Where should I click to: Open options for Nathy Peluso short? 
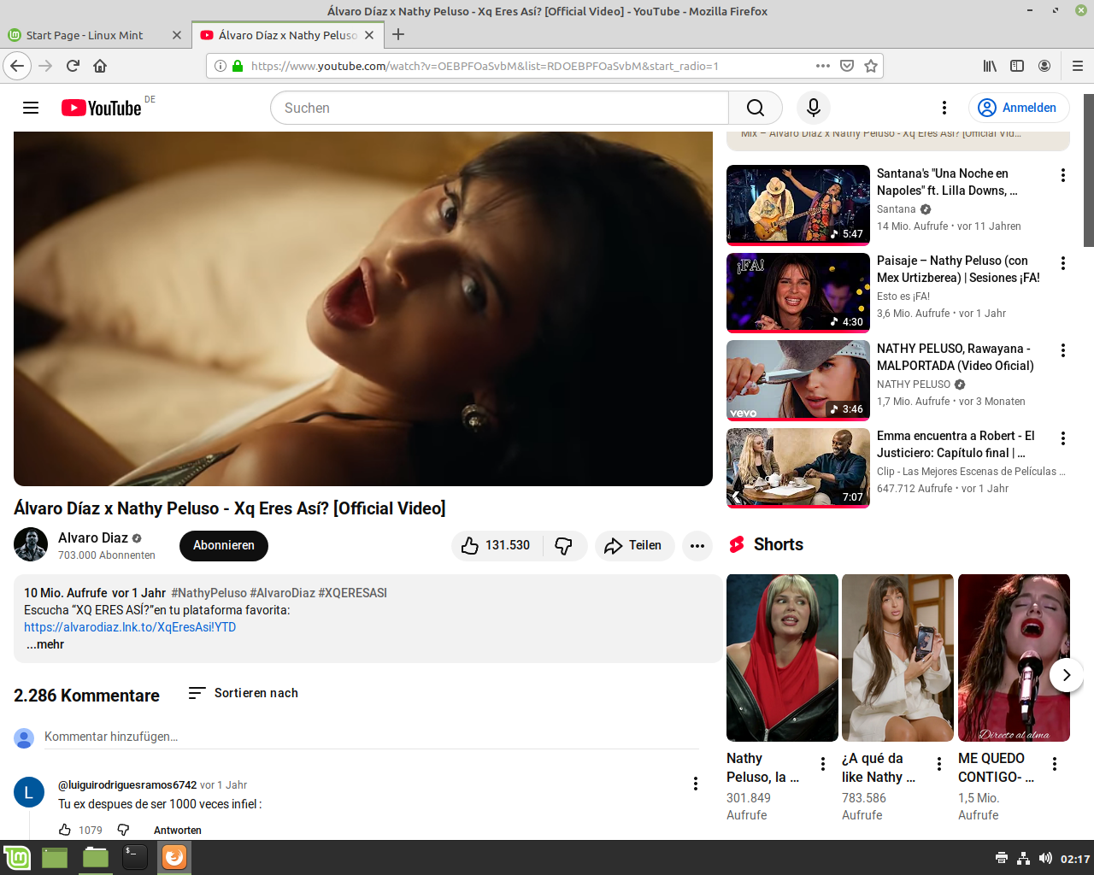coord(823,764)
